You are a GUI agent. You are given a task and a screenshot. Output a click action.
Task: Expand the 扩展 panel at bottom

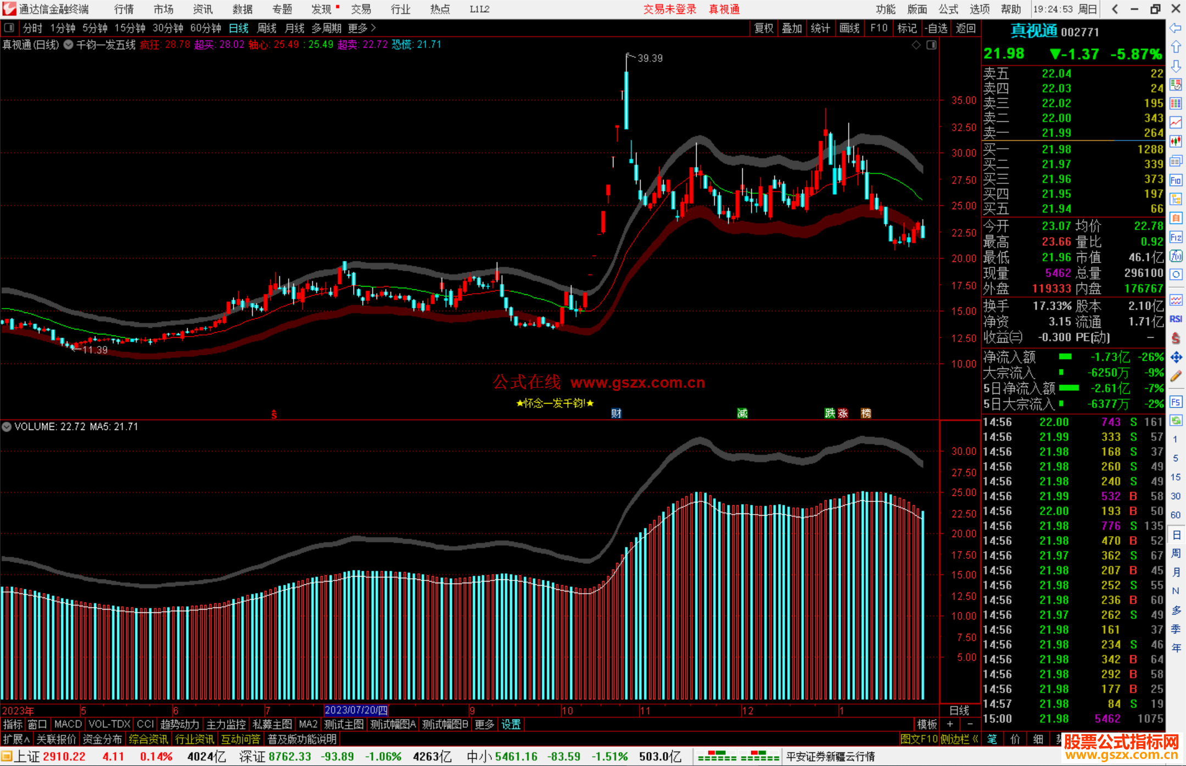click(x=16, y=739)
